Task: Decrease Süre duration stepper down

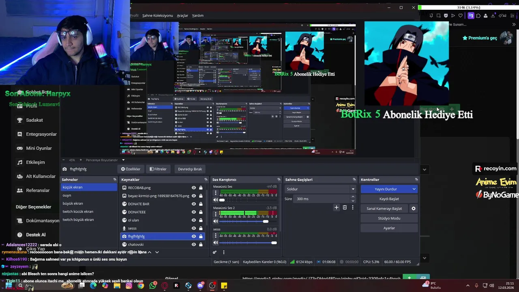Action: click(x=353, y=201)
